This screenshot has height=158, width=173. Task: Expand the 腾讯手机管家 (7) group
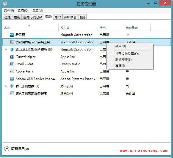coord(6,86)
